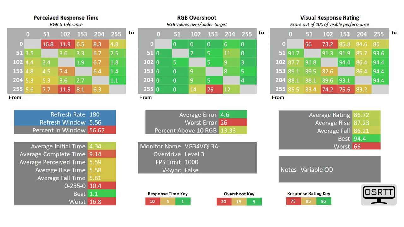Click the Variable OD notes field
Viewport: 404px width, 227px height.
317,170
